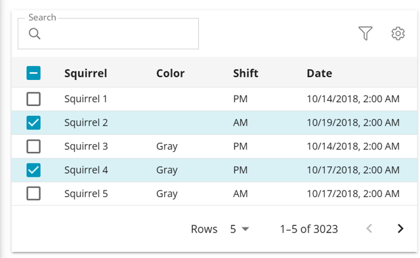
Task: Focus the Search input field
Action: 108,33
